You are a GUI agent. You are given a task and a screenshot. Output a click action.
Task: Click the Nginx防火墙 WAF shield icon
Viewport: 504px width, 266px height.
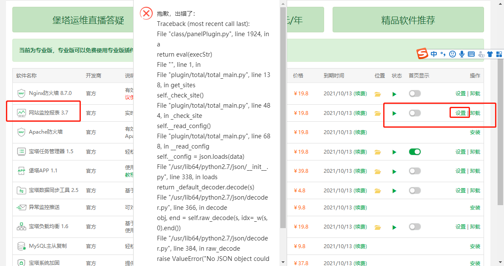point(21,93)
